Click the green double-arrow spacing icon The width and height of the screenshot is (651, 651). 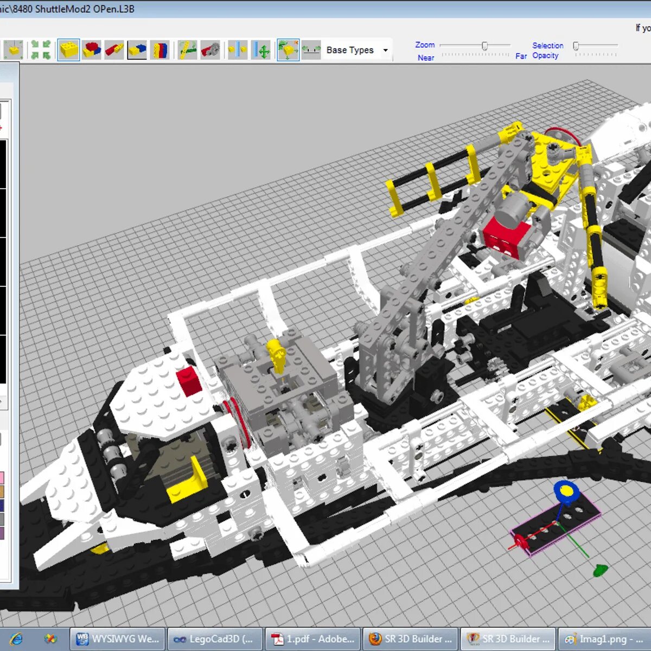coord(311,50)
